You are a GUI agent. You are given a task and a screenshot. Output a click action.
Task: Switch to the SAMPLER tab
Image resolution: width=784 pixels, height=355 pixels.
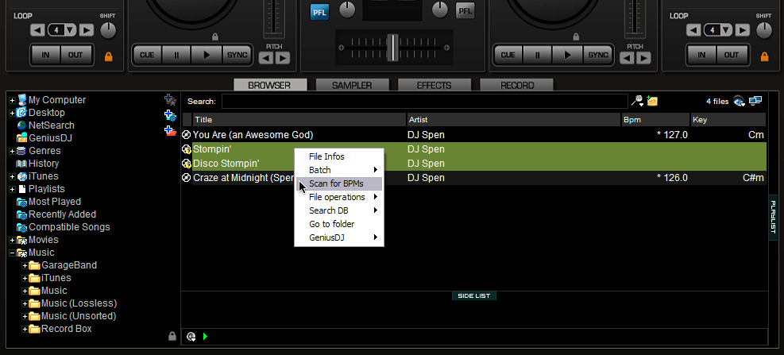(x=352, y=85)
